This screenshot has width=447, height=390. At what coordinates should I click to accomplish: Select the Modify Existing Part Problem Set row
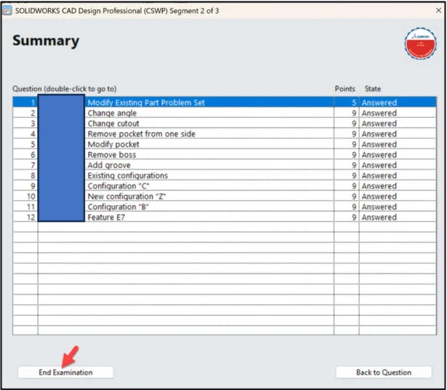click(145, 103)
